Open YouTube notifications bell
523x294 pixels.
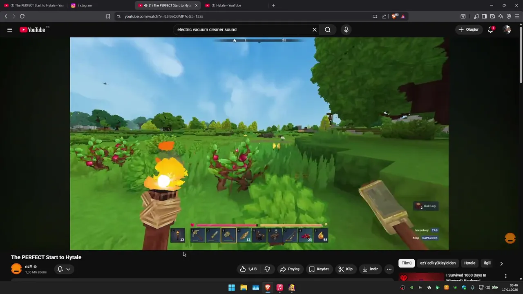[x=491, y=30]
